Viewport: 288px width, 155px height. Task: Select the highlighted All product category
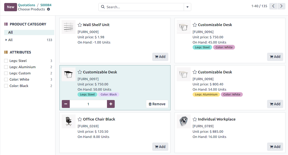pyautogui.click(x=10, y=32)
